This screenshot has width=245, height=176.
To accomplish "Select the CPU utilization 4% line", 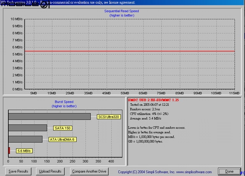I will [x=149, y=114].
